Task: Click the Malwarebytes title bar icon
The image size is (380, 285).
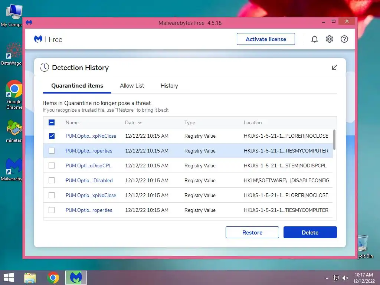Action: coord(29,23)
